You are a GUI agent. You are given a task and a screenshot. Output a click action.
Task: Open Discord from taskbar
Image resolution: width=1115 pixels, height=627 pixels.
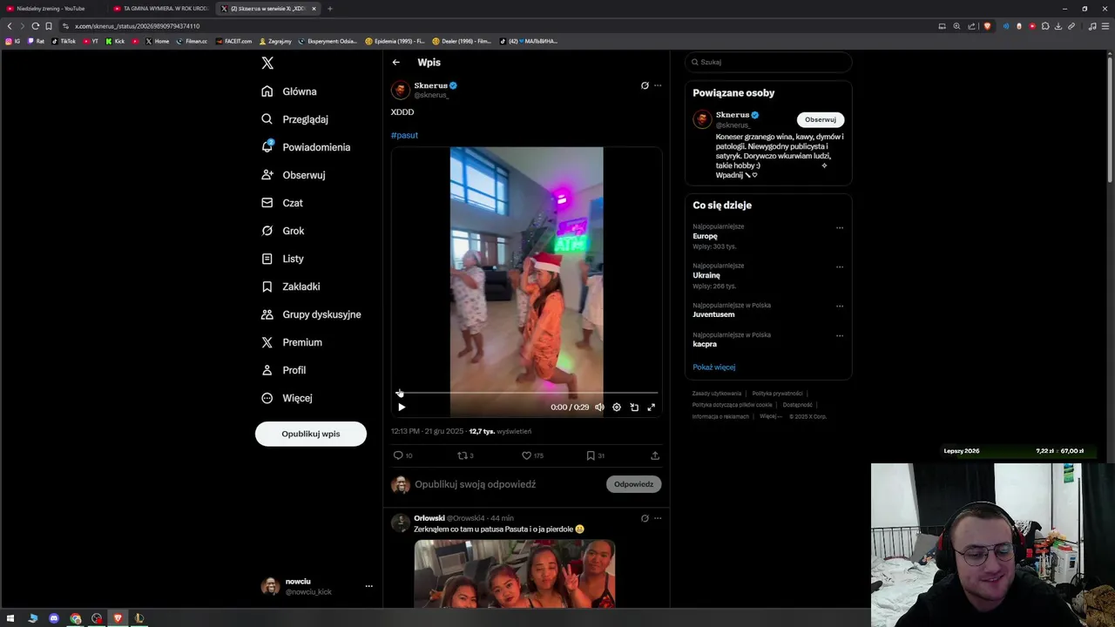[x=54, y=618]
